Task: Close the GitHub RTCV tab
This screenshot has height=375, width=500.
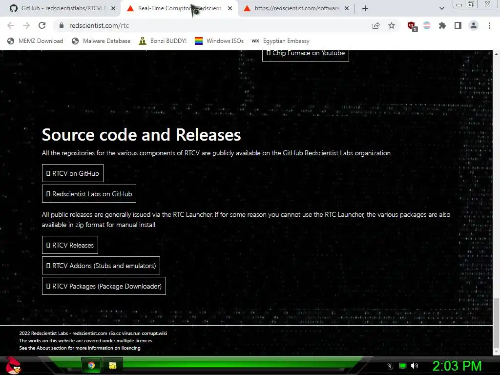Action: pos(113,8)
